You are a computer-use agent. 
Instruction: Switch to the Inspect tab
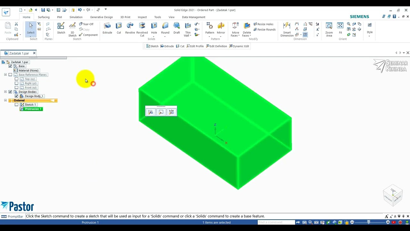tap(142, 17)
